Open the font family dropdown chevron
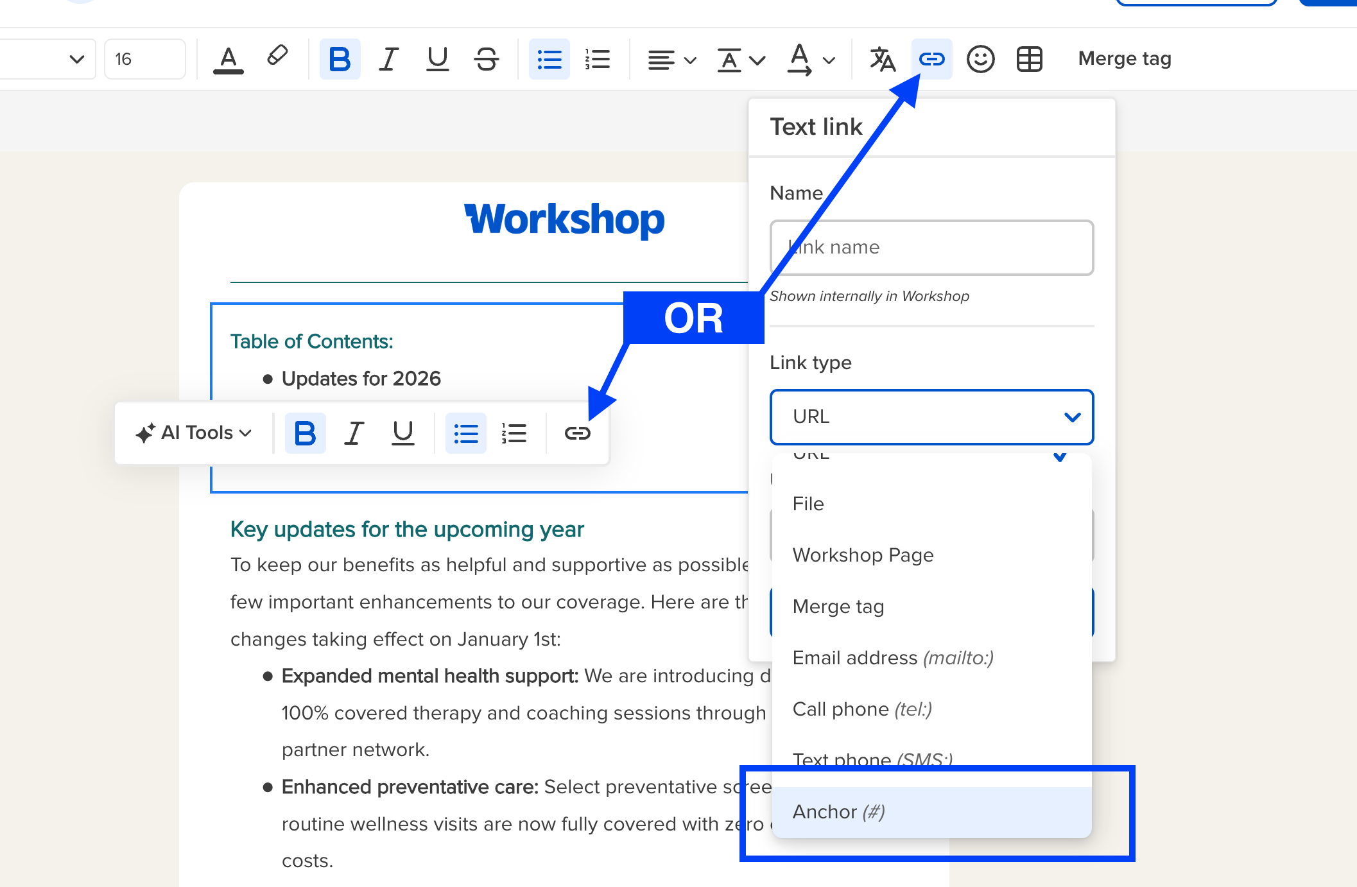The image size is (1357, 887). [76, 59]
